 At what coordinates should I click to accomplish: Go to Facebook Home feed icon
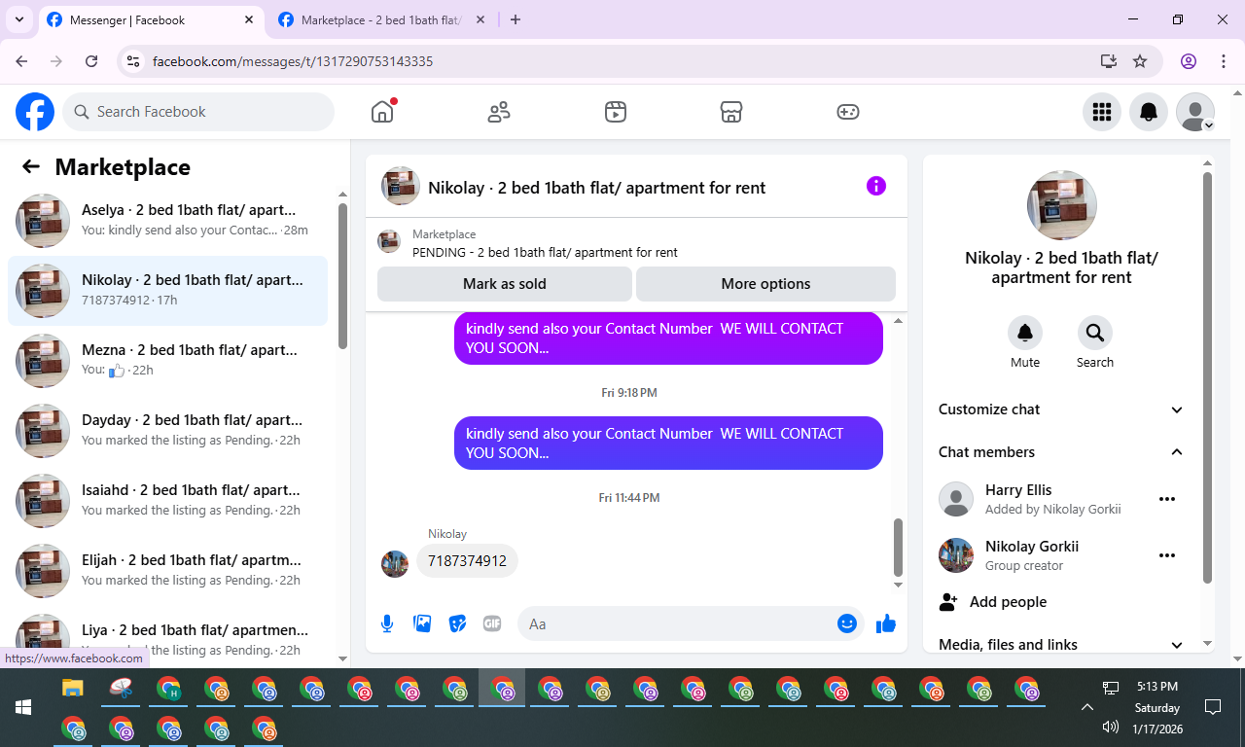coord(382,112)
